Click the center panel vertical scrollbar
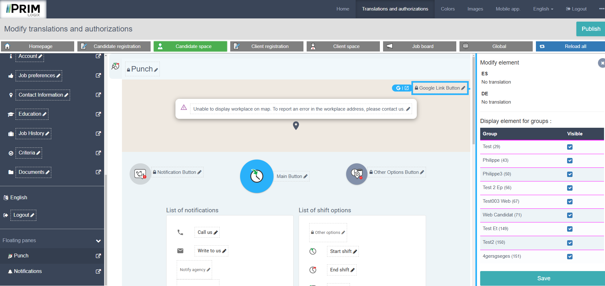605x286 pixels. coord(473,102)
